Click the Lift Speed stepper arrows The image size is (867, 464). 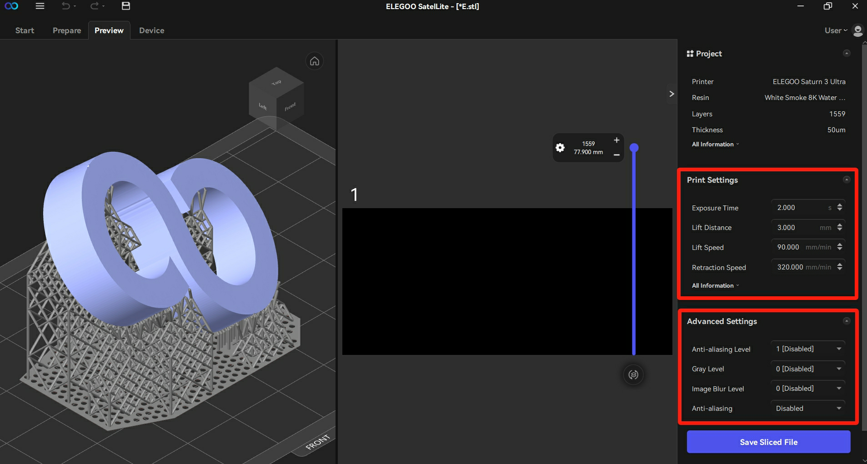pos(840,247)
